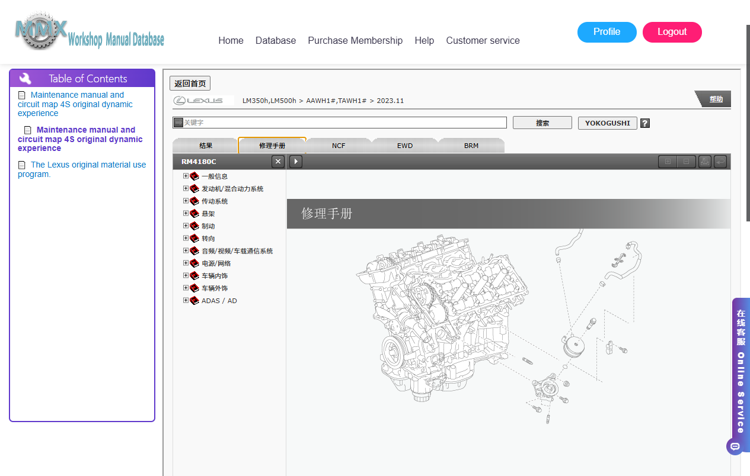Expand the ADAS / AD tree node
This screenshot has width=750, height=476.
tap(186, 300)
